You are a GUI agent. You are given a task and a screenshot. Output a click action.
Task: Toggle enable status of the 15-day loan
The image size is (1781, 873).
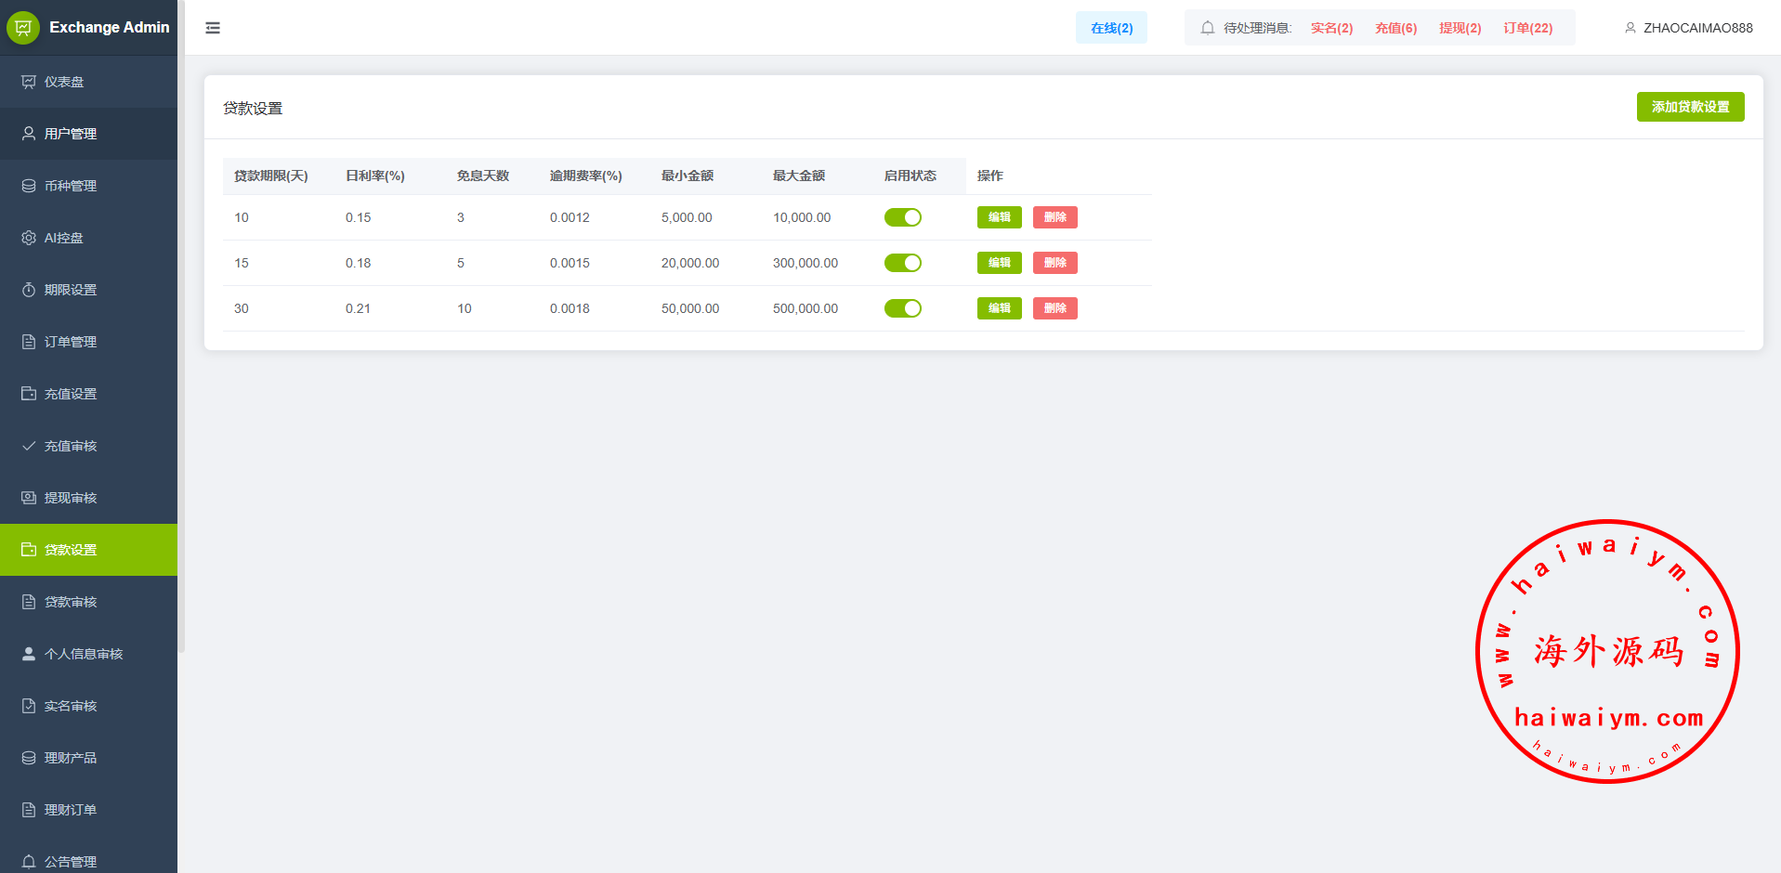[902, 263]
